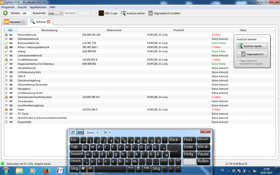280x175 pixels.
Task: Sort by Beschreibung column header
Action: [49, 30]
